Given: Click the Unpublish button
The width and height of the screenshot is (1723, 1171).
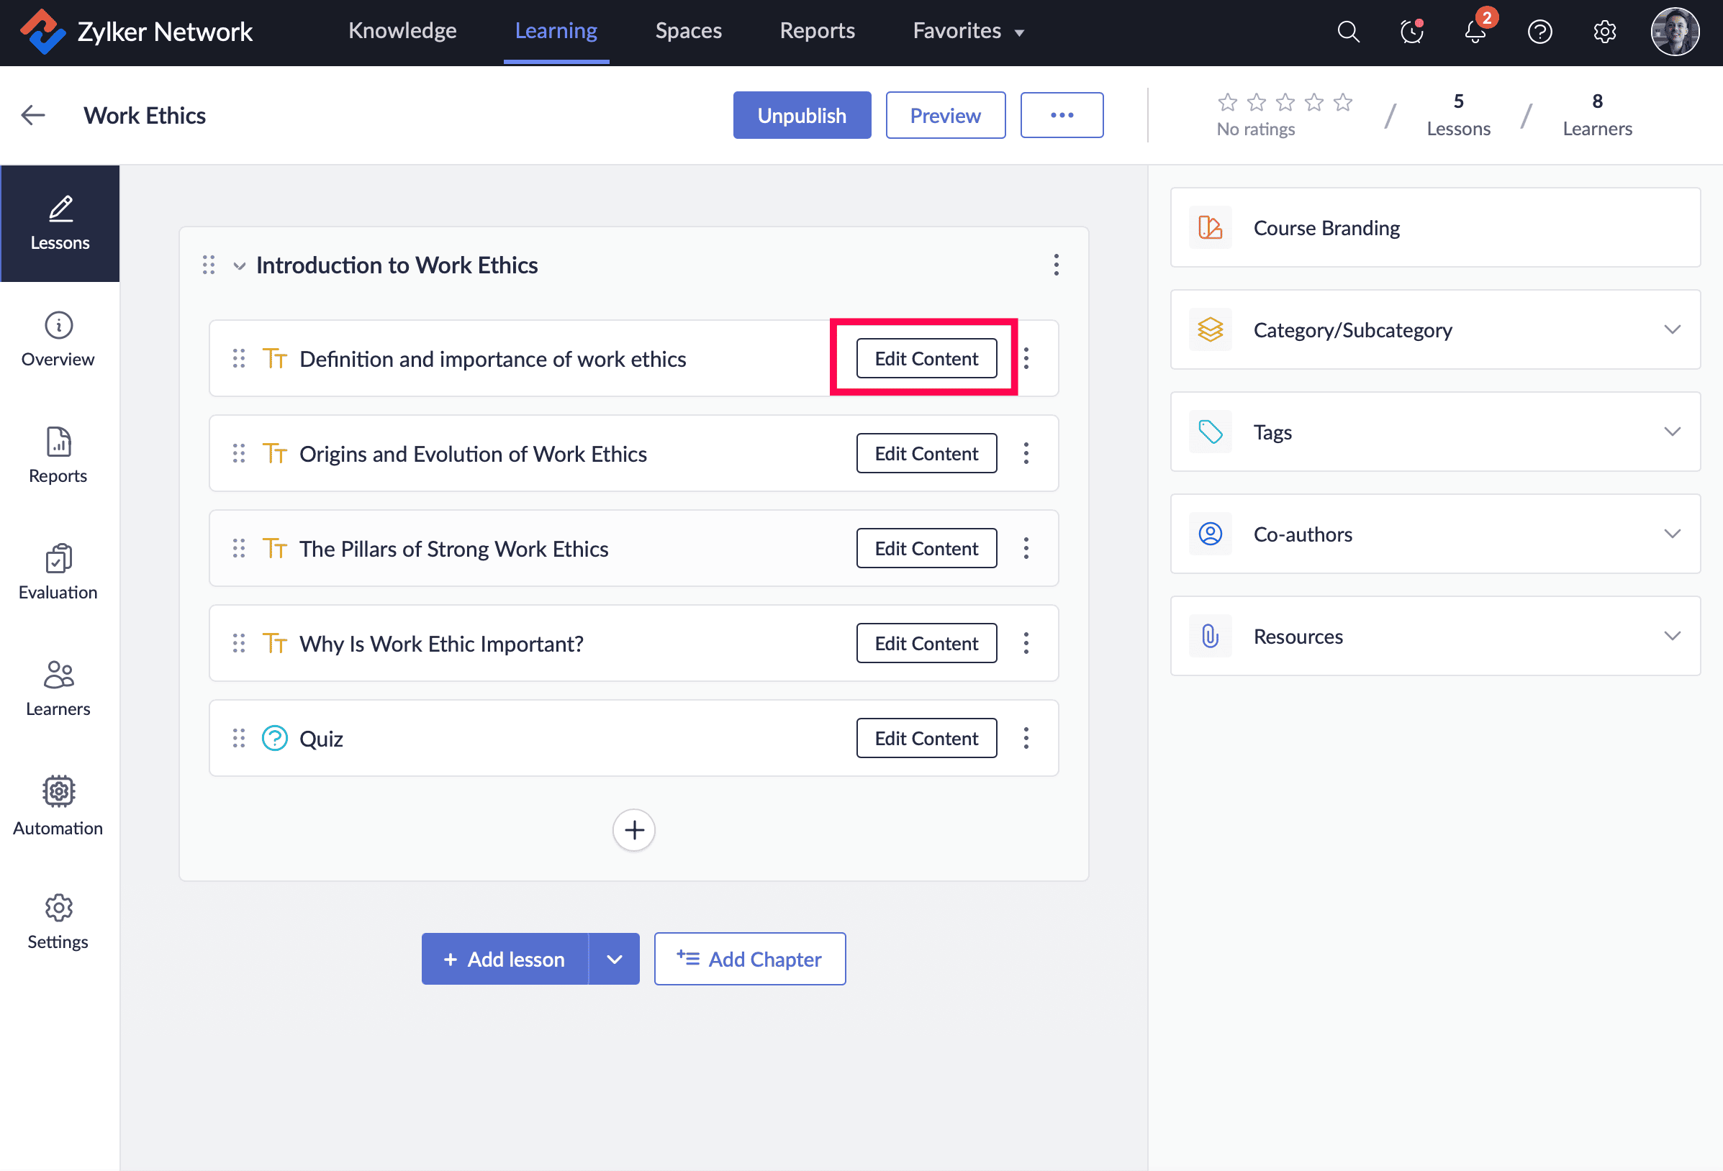Looking at the screenshot, I should click(802, 115).
